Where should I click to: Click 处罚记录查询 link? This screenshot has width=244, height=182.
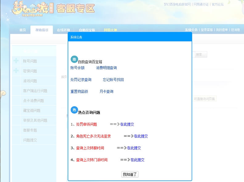pos(81,80)
